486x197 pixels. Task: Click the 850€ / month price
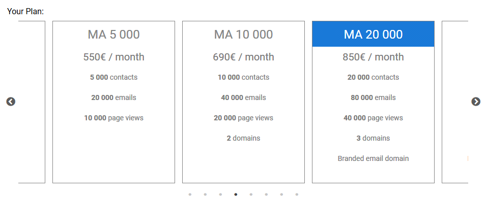373,57
